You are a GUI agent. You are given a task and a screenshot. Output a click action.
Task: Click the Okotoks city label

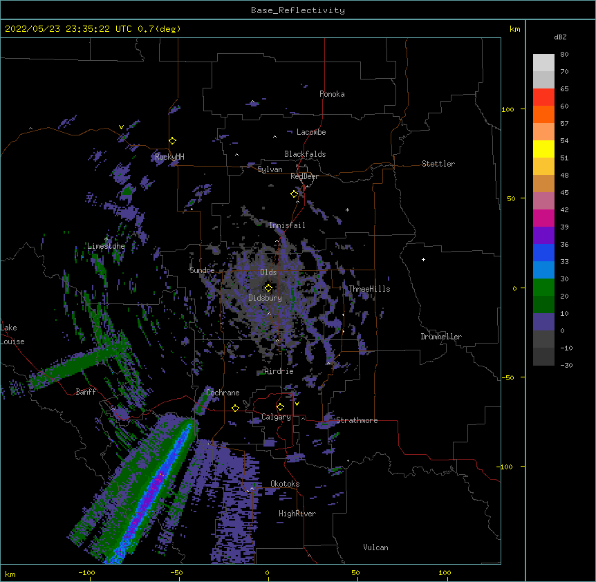click(285, 484)
